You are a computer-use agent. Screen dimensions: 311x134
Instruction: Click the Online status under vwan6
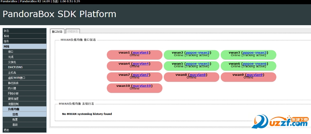248,66
